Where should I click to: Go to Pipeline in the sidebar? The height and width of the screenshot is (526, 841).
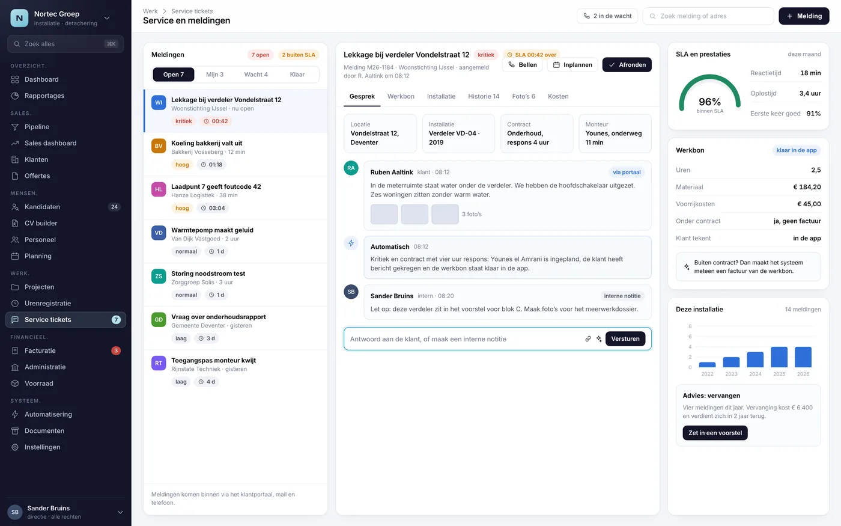coord(65,127)
